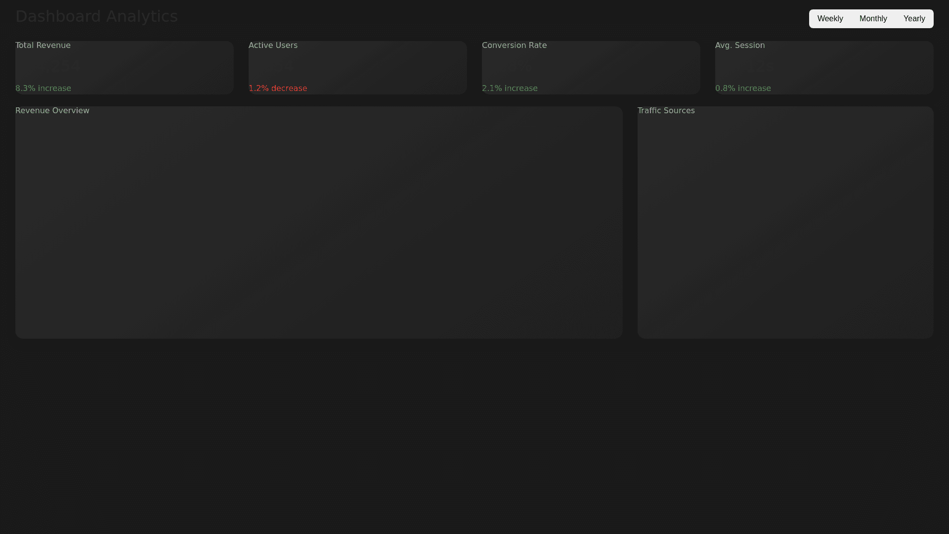
Task: Click the Active Users label
Action: click(273, 45)
